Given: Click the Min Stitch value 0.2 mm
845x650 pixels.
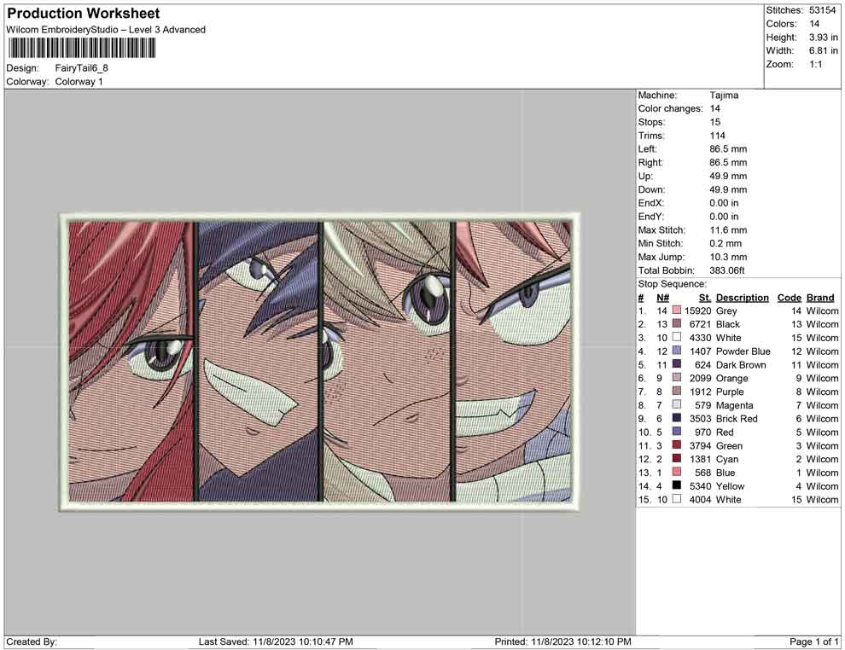Looking at the screenshot, I should click(726, 243).
